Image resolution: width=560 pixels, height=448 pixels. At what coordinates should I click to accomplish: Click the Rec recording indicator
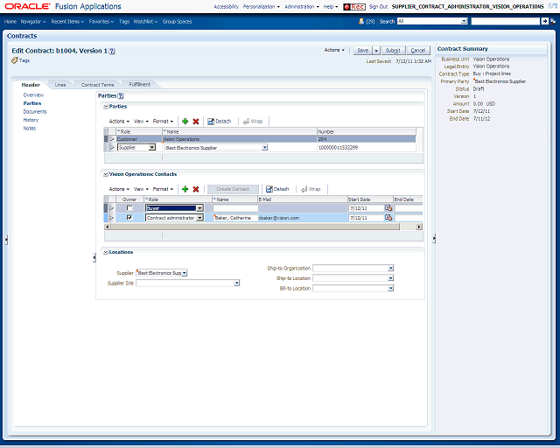coord(354,6)
